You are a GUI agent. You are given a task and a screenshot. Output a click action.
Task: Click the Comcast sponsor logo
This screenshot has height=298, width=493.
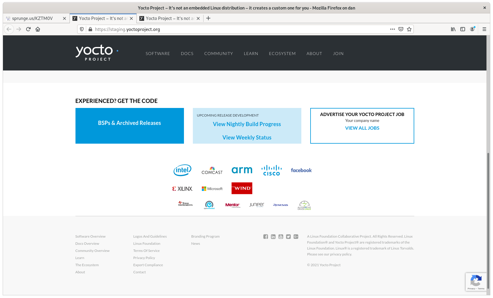point(212,170)
